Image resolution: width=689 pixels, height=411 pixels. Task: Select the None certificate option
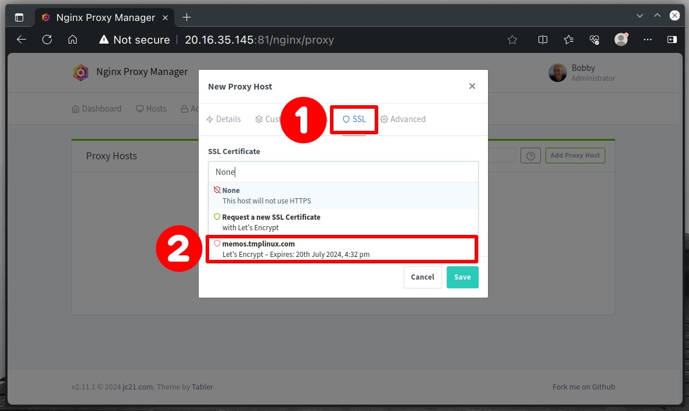(343, 195)
